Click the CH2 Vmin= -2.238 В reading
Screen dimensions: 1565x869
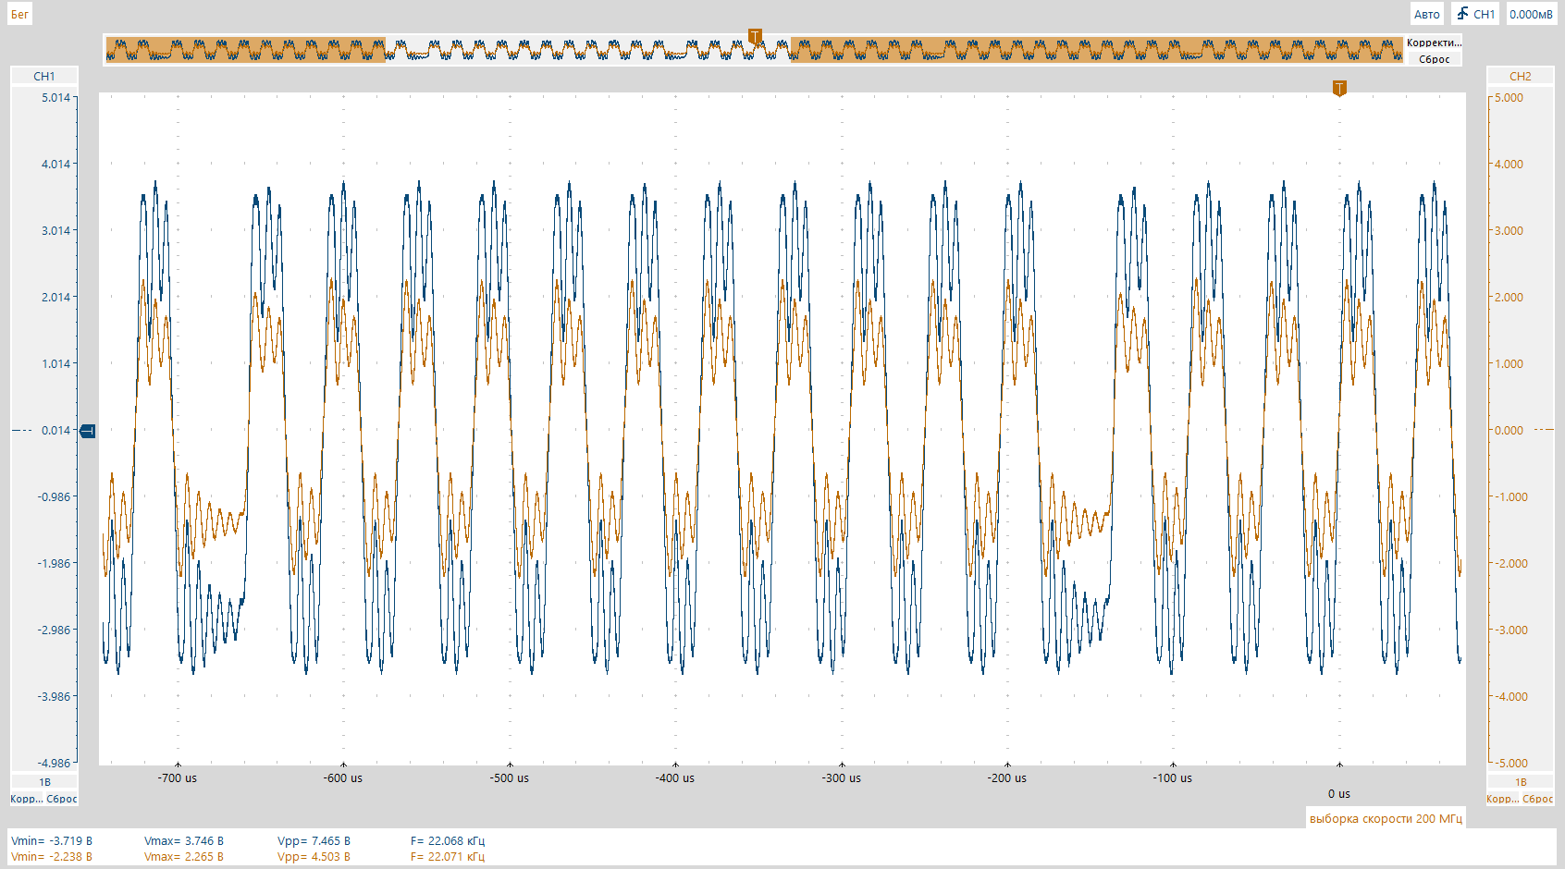click(52, 856)
